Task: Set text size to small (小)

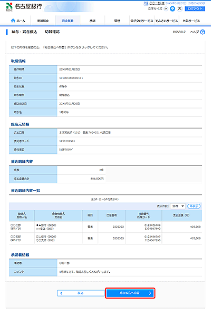Action: pyautogui.click(x=166, y=8)
